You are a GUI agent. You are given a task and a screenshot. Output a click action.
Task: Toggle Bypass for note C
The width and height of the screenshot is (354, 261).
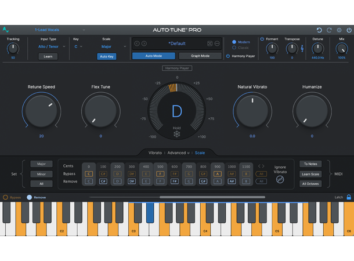[x=89, y=173]
